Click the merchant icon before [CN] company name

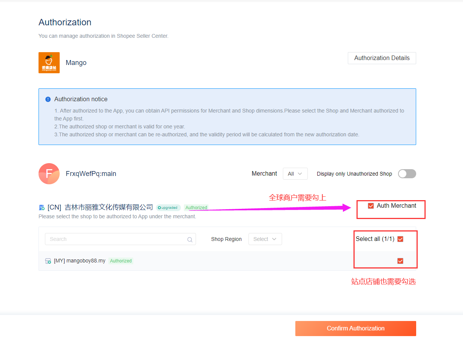click(x=42, y=208)
